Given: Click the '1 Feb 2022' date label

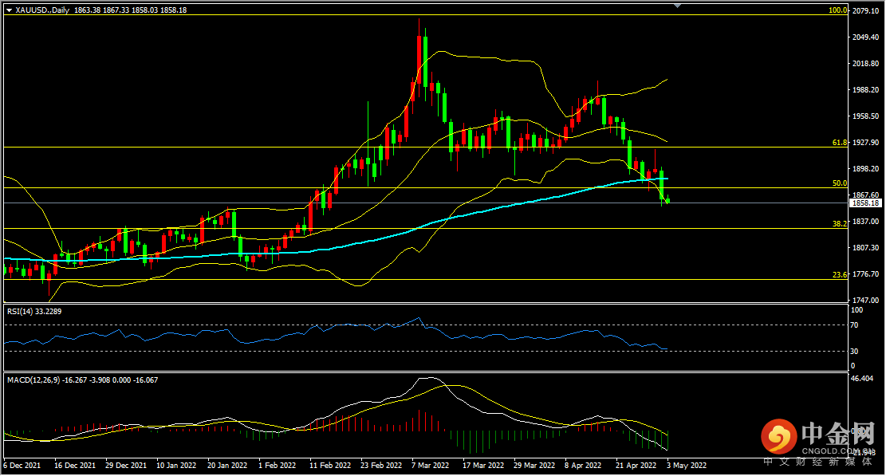Looking at the screenshot, I should click(277, 466).
